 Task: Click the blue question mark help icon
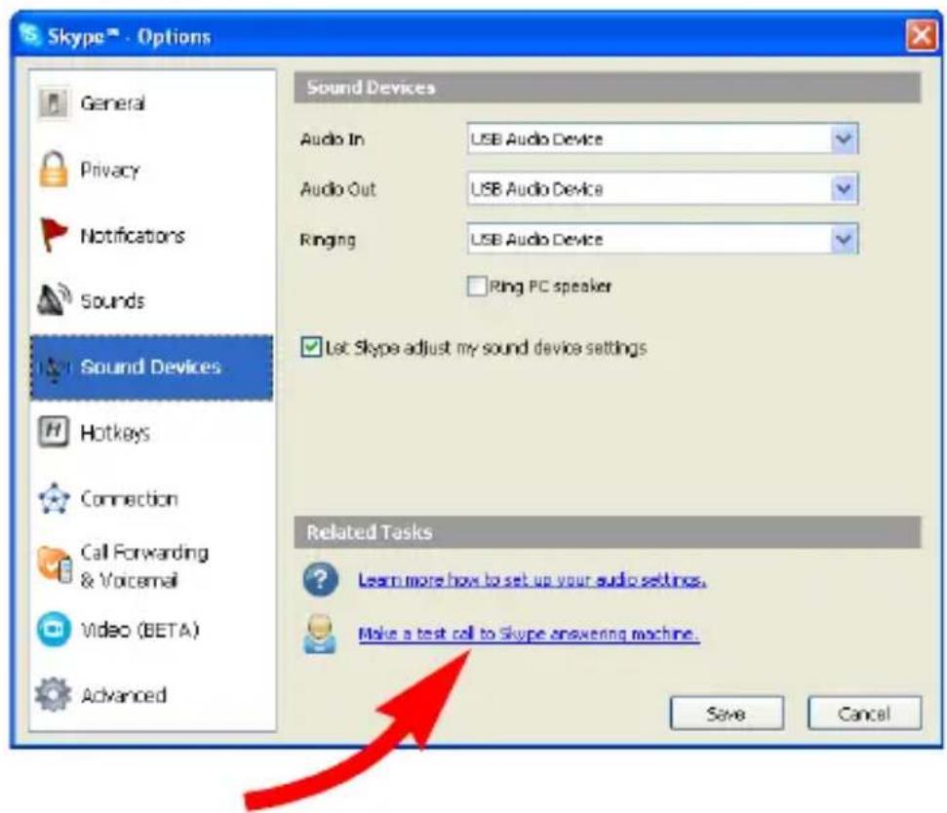321,579
